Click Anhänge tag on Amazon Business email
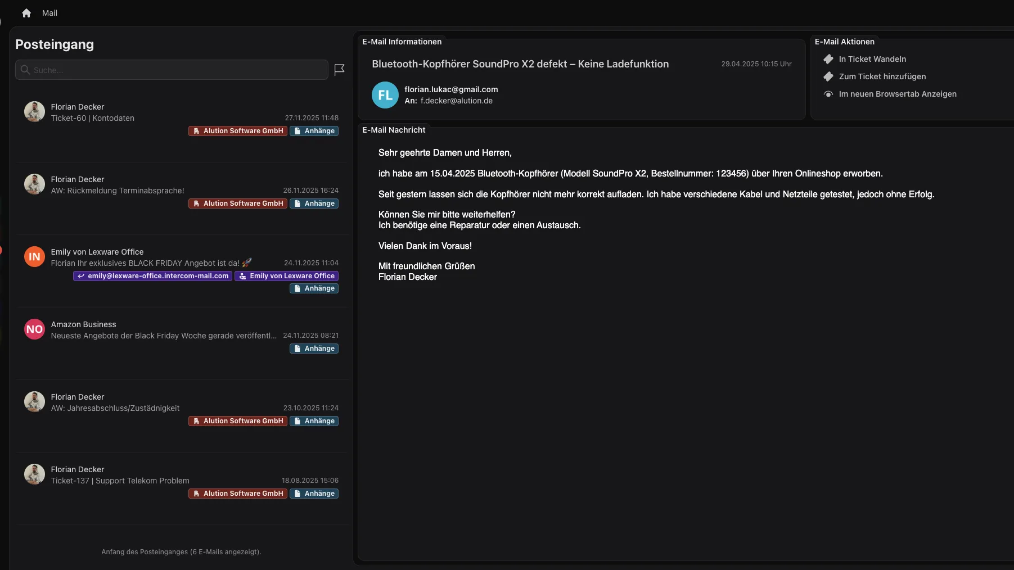The image size is (1014, 570). point(314,349)
